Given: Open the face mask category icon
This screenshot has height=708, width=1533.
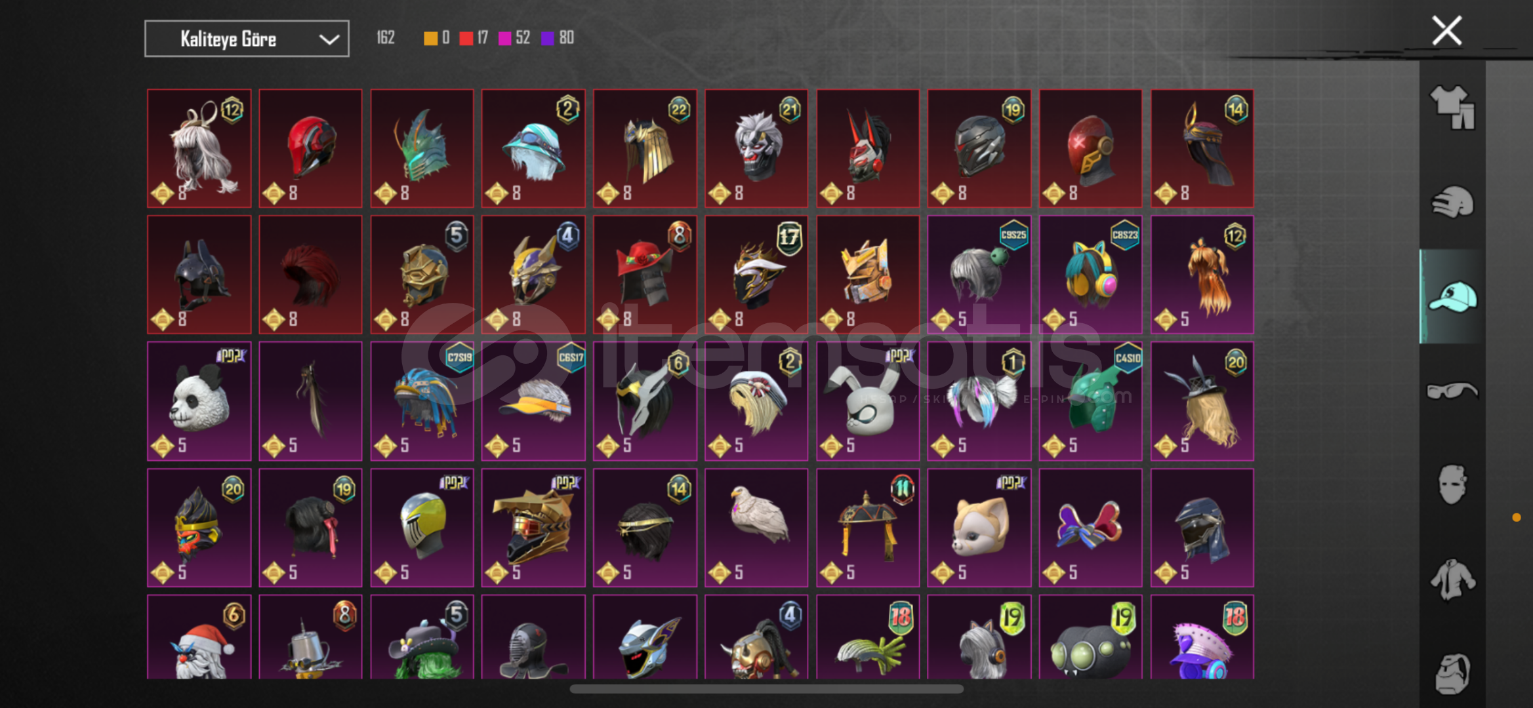Looking at the screenshot, I should point(1452,484).
